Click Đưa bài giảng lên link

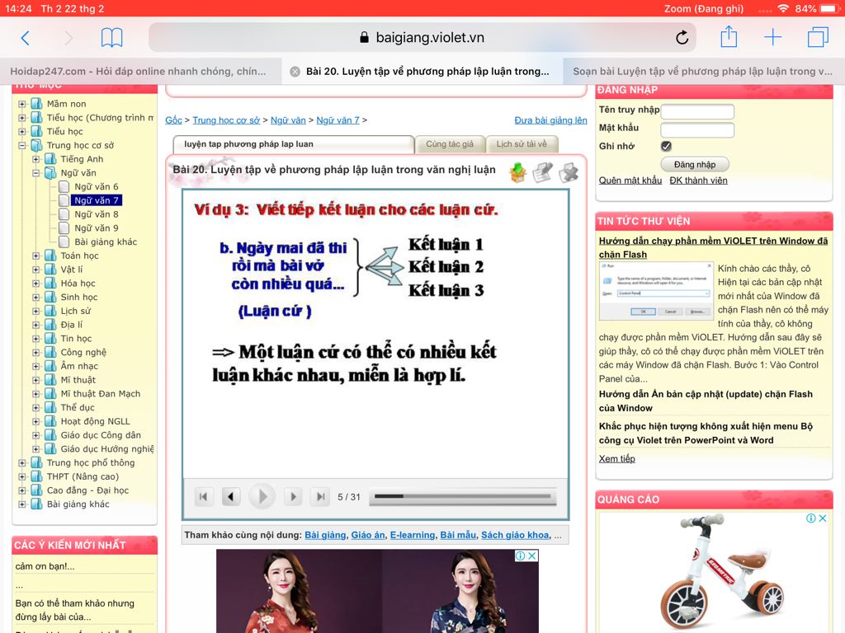(550, 120)
